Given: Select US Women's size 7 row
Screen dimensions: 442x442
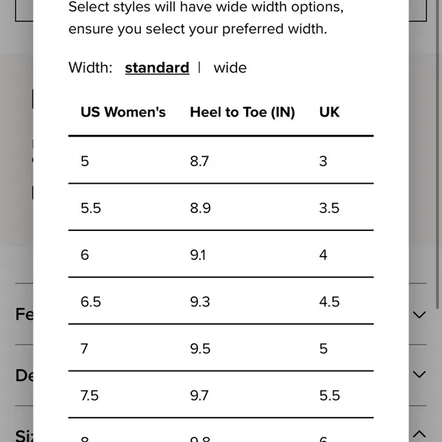Looking at the screenshot, I should point(221,348).
